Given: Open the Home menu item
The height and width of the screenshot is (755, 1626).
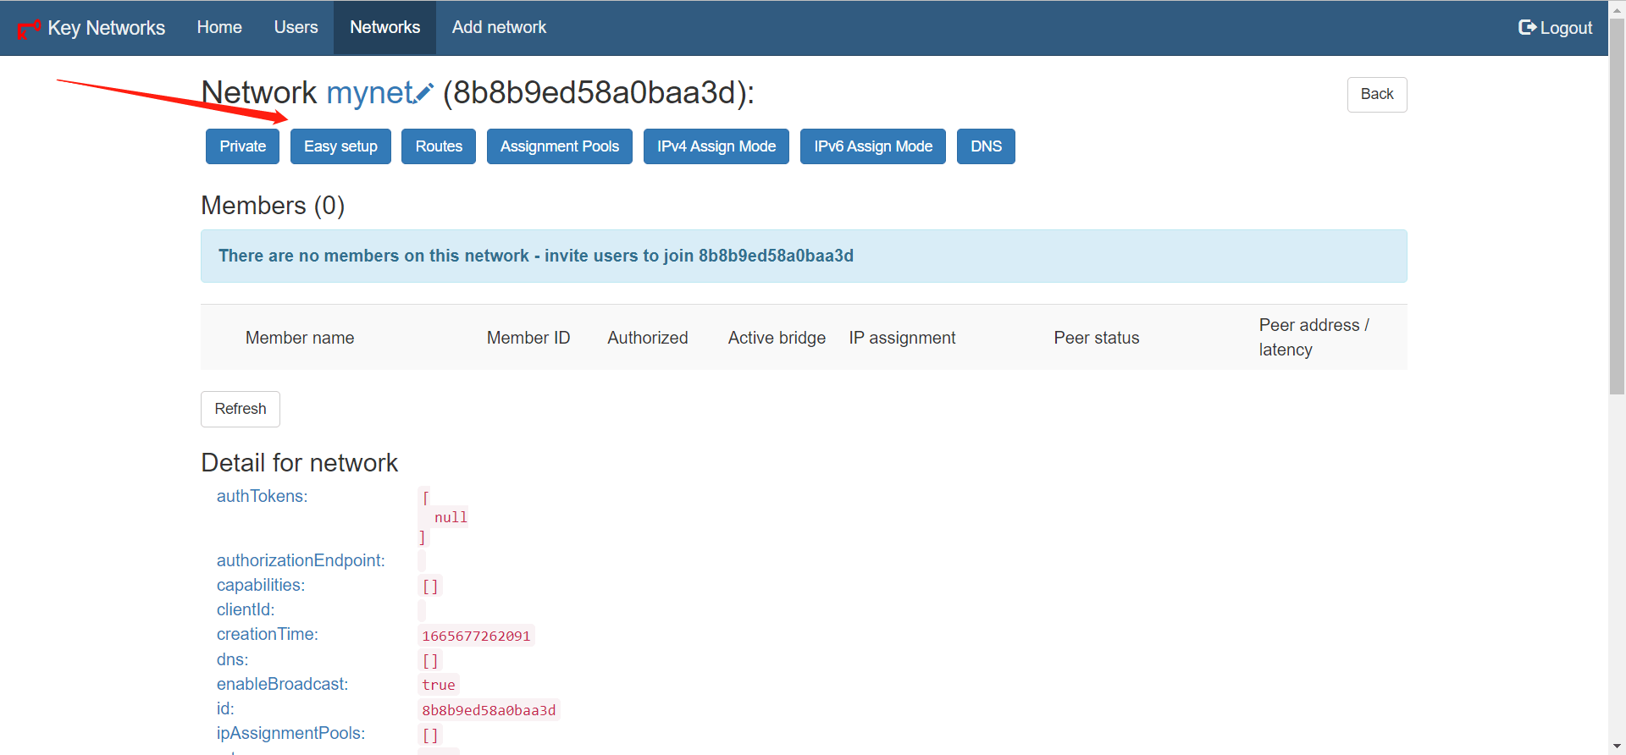Looking at the screenshot, I should tap(219, 27).
